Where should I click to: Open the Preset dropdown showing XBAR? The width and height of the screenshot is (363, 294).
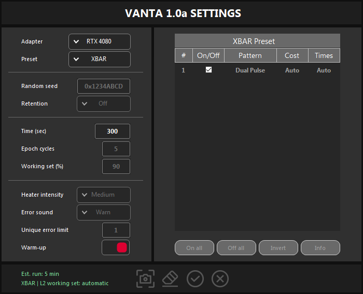[x=100, y=59]
